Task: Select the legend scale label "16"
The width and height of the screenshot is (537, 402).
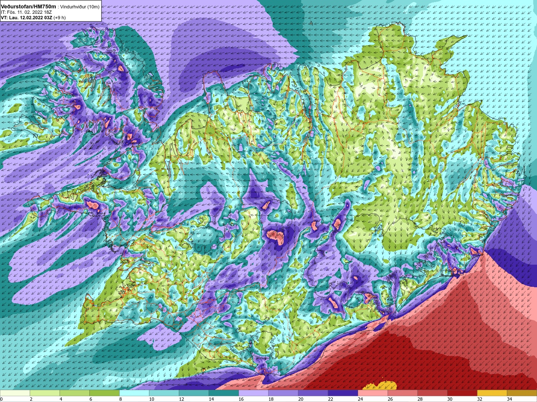Action: click(241, 399)
